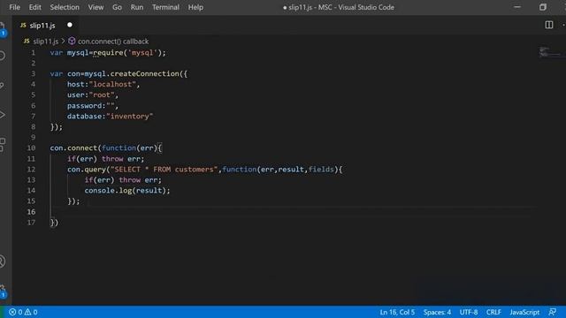The height and width of the screenshot is (318, 566).
Task: Open the Explorer view in activity bar
Action: (3, 28)
